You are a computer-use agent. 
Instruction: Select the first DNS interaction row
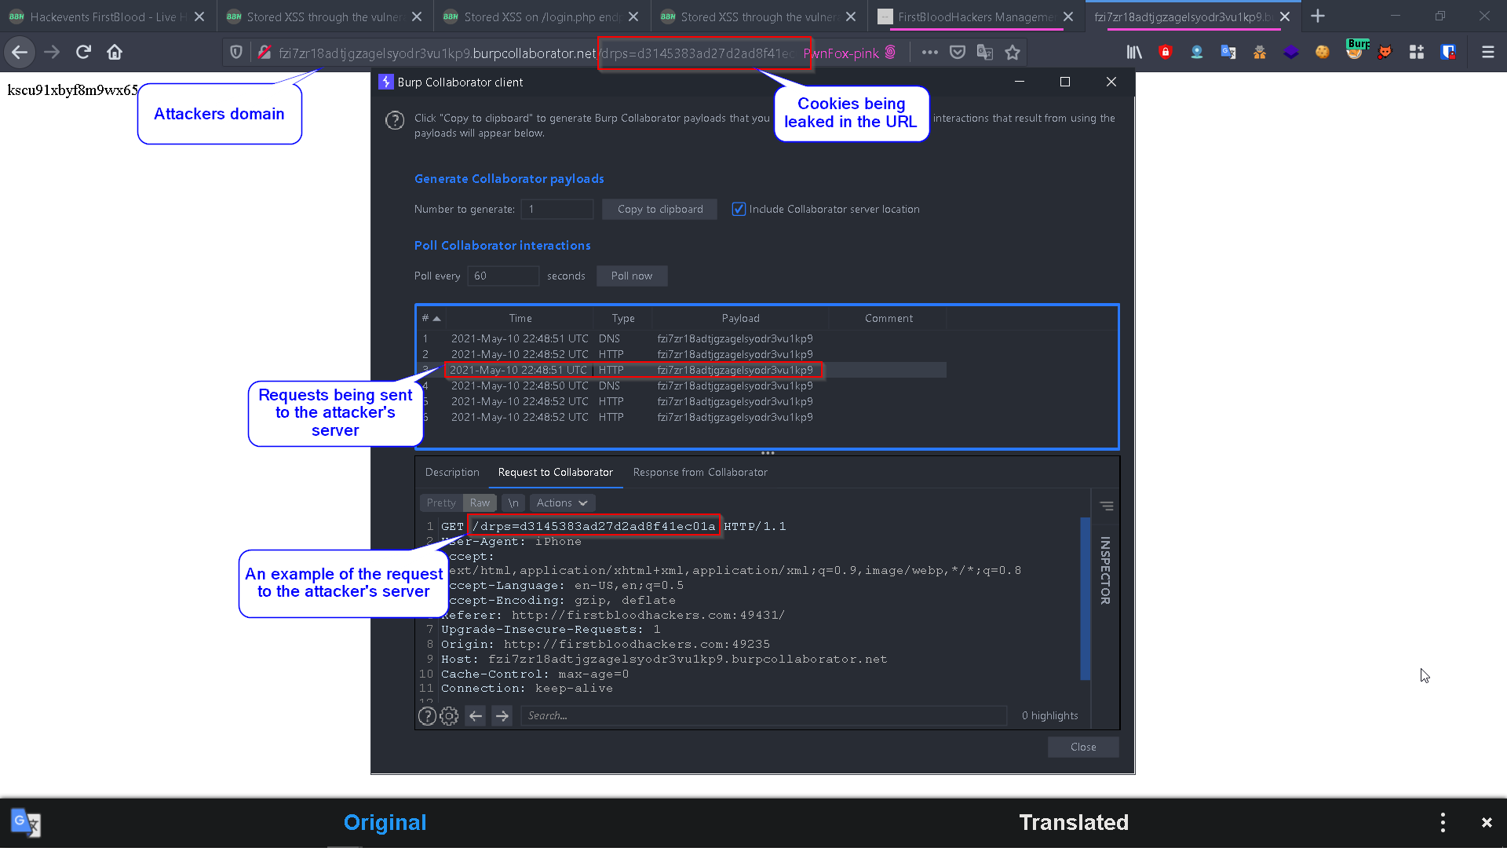[x=681, y=339]
